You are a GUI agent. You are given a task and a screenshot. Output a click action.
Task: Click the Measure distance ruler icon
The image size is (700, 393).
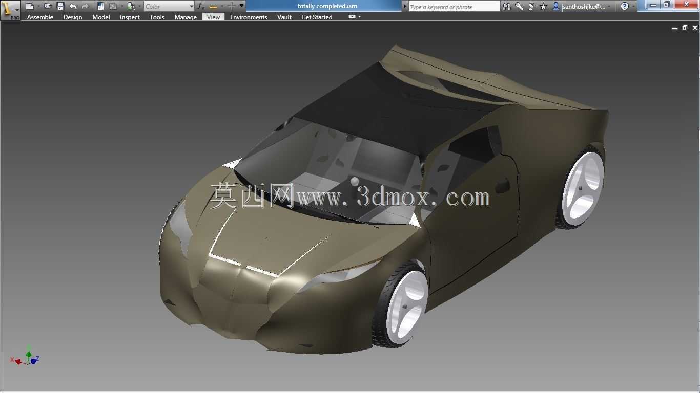click(214, 6)
